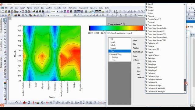This screenshot has width=195, height=110.
Task: Select the Line drawing tool
Action: click(5, 58)
